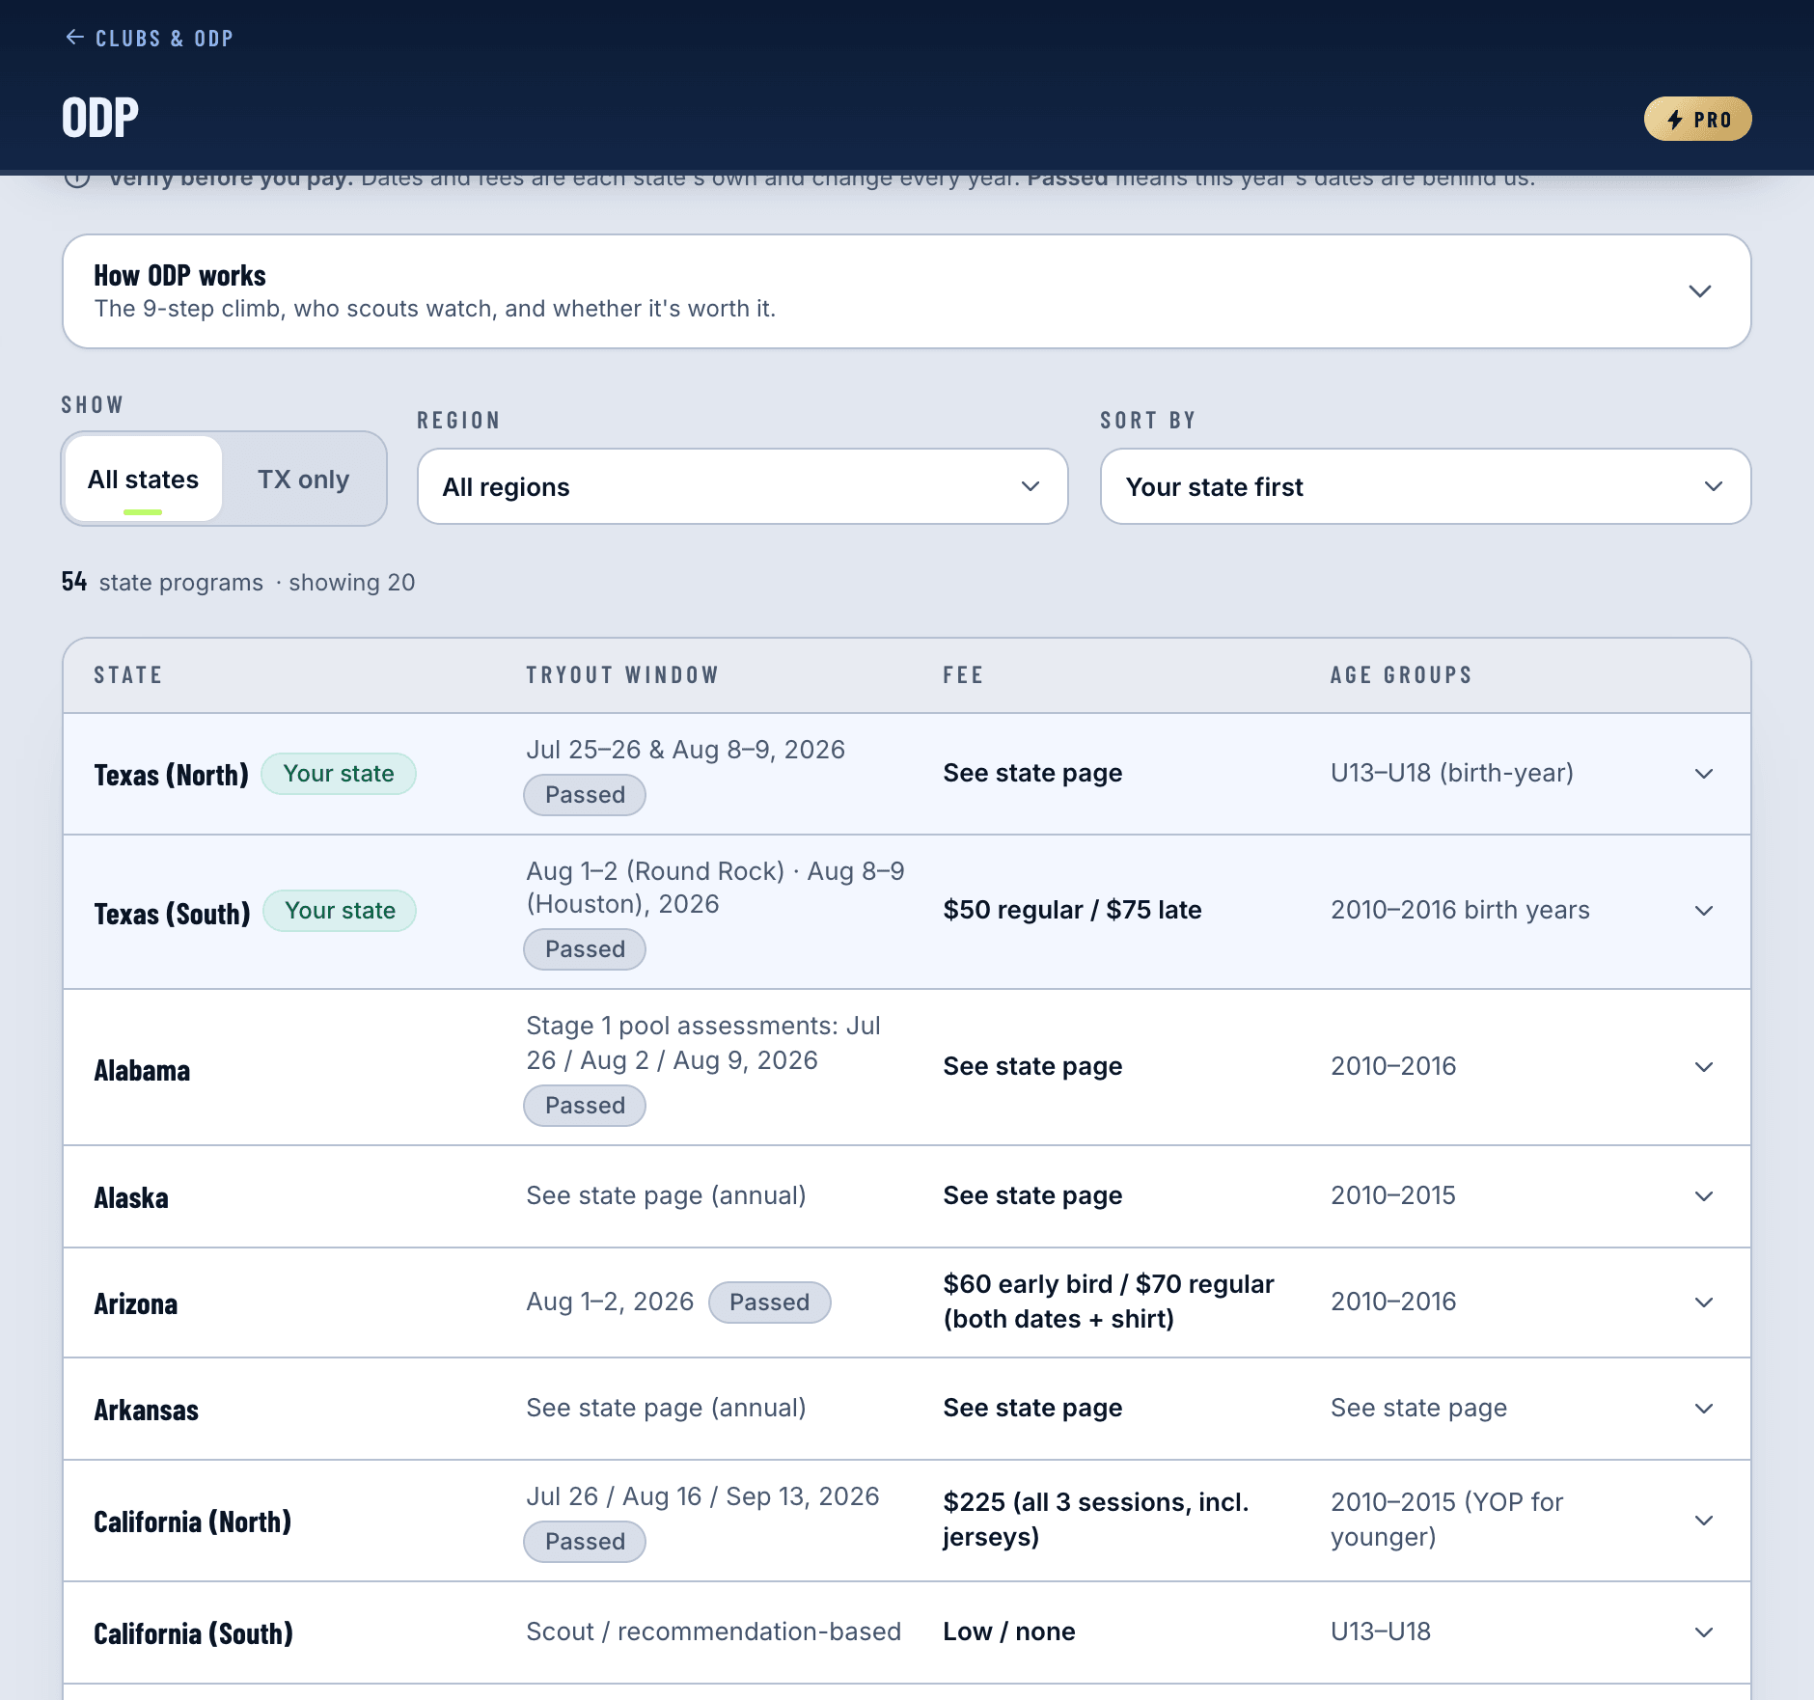Click the Age Groups column header
This screenshot has width=1814, height=1700.
click(1401, 675)
